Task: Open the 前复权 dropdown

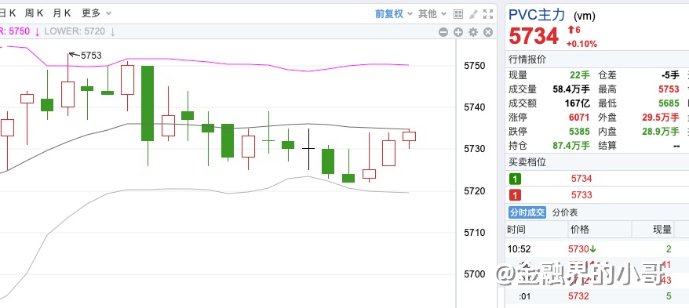Action: (393, 13)
